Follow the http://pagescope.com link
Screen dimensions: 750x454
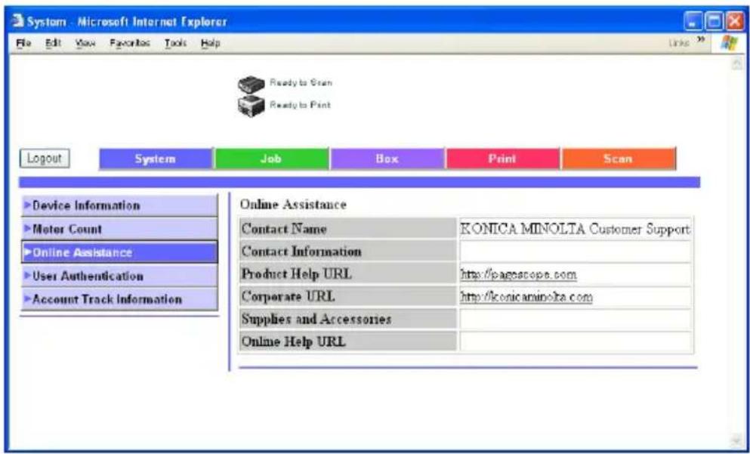[518, 275]
